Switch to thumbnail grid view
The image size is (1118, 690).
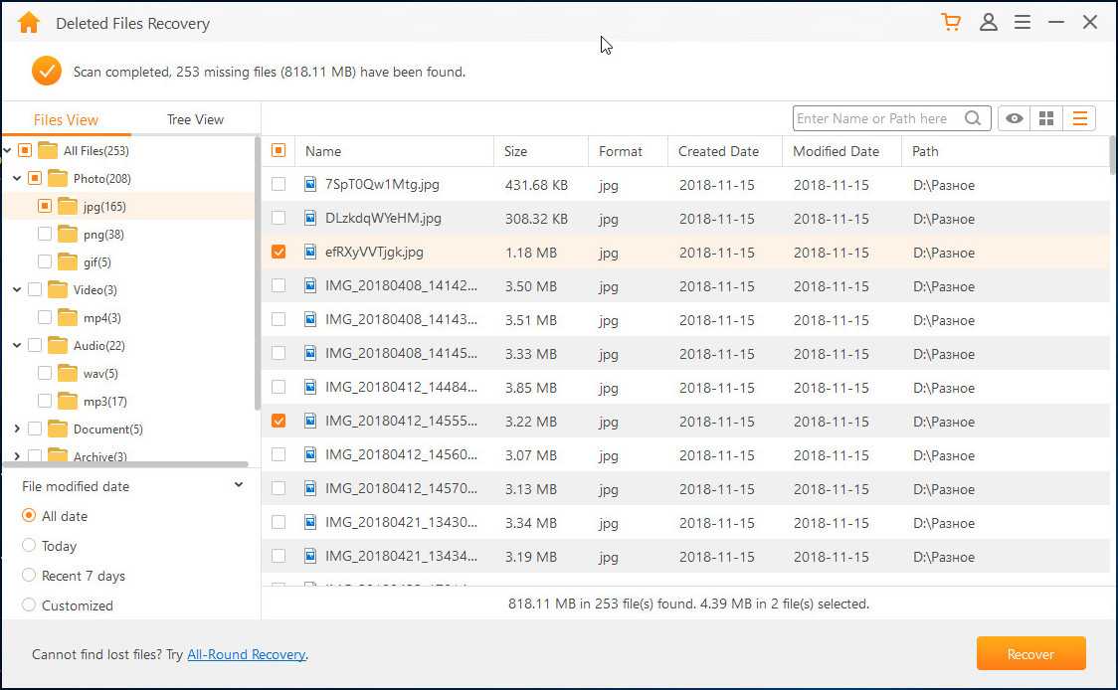(1046, 118)
